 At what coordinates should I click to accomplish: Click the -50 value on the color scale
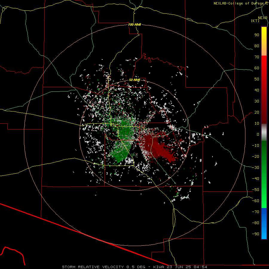click(x=256, y=190)
